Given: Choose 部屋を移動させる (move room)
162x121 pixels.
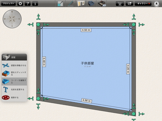Looking at the screenshot, I should coord(14,66).
